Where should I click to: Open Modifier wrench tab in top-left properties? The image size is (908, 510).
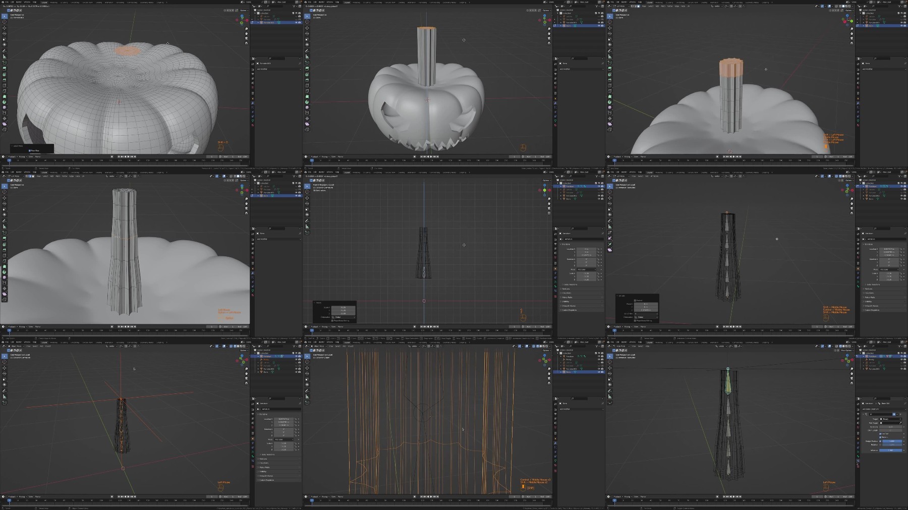[x=253, y=103]
